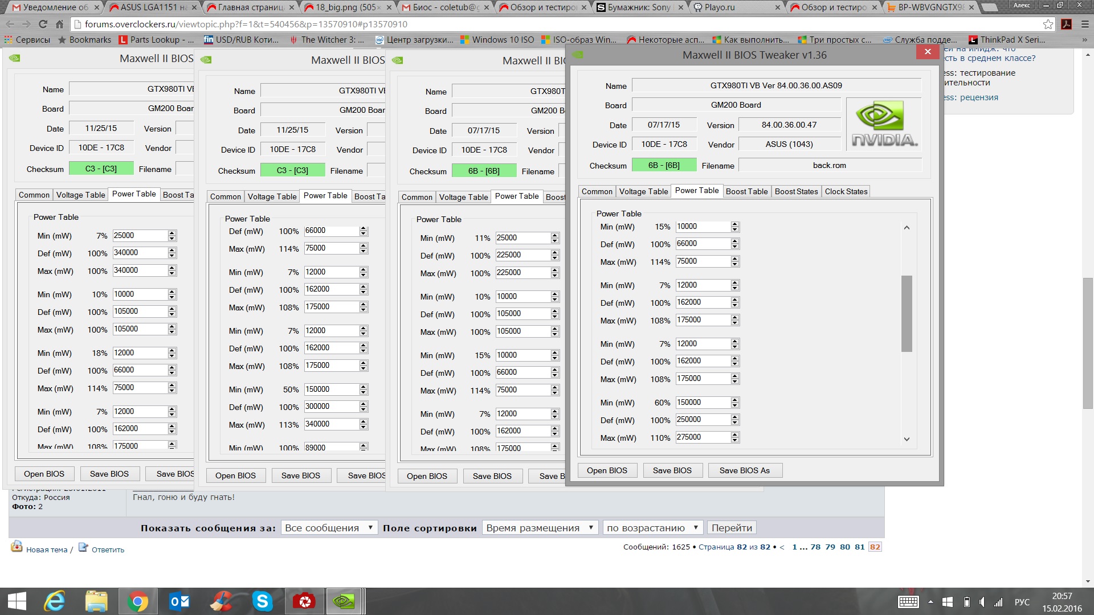
Task: Open the Chrome hamburger menu
Action: point(1085,24)
